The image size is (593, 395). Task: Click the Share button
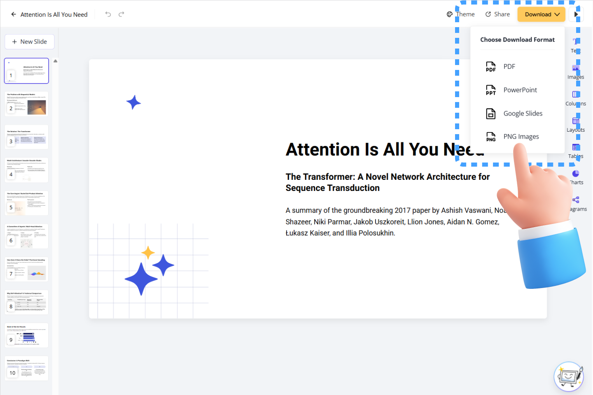point(497,14)
